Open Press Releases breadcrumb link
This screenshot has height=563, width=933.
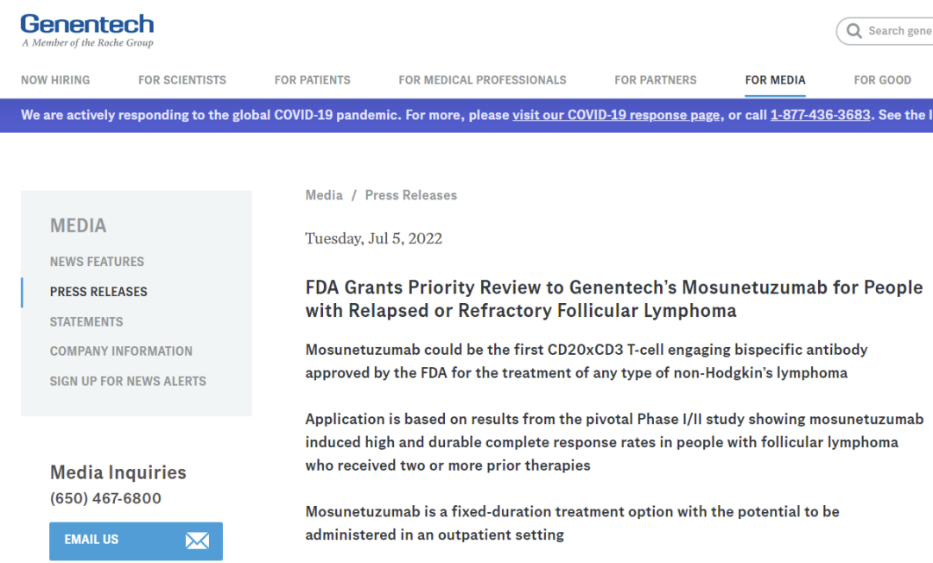point(411,195)
